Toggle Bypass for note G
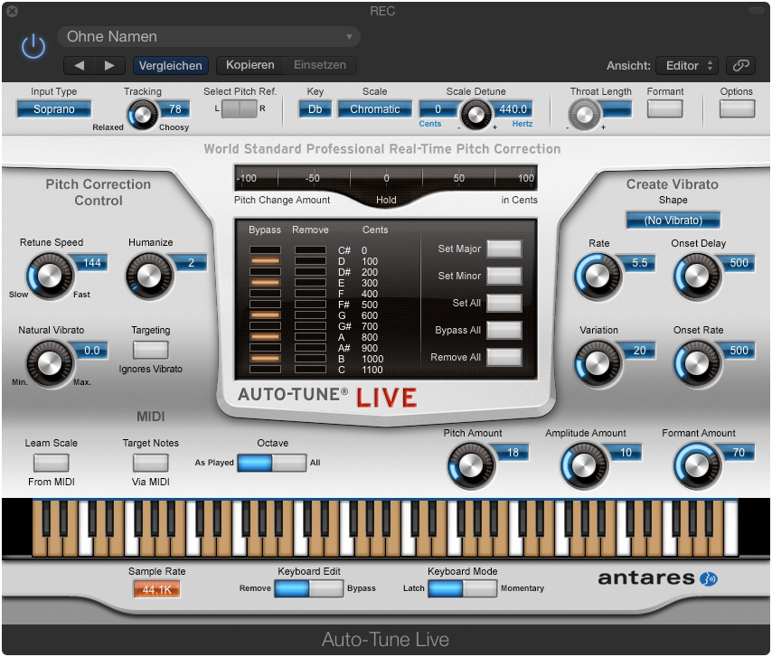The width and height of the screenshot is (772, 657). click(x=265, y=315)
